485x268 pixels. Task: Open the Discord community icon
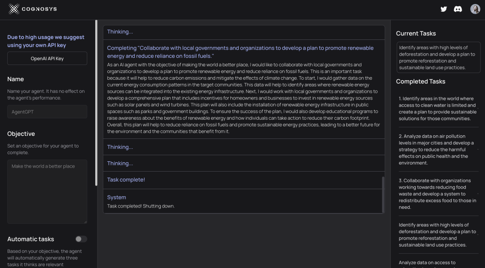tap(458, 9)
